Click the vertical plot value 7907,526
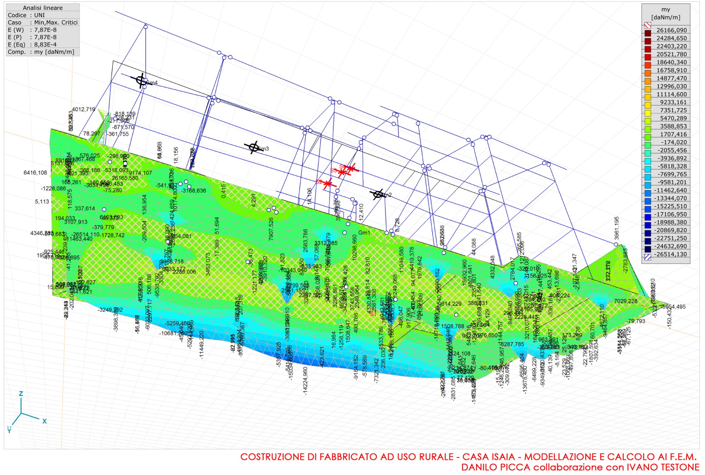The image size is (705, 475). click(x=271, y=229)
